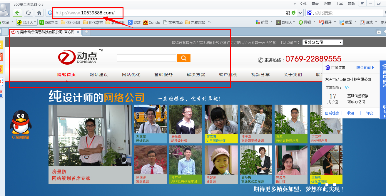Click the orange site search magnifier button
This screenshot has height=196, width=386.
(x=183, y=58)
